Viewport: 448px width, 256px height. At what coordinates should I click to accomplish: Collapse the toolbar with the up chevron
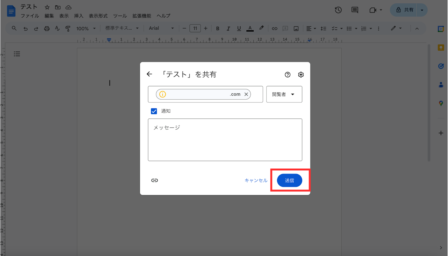click(x=417, y=29)
